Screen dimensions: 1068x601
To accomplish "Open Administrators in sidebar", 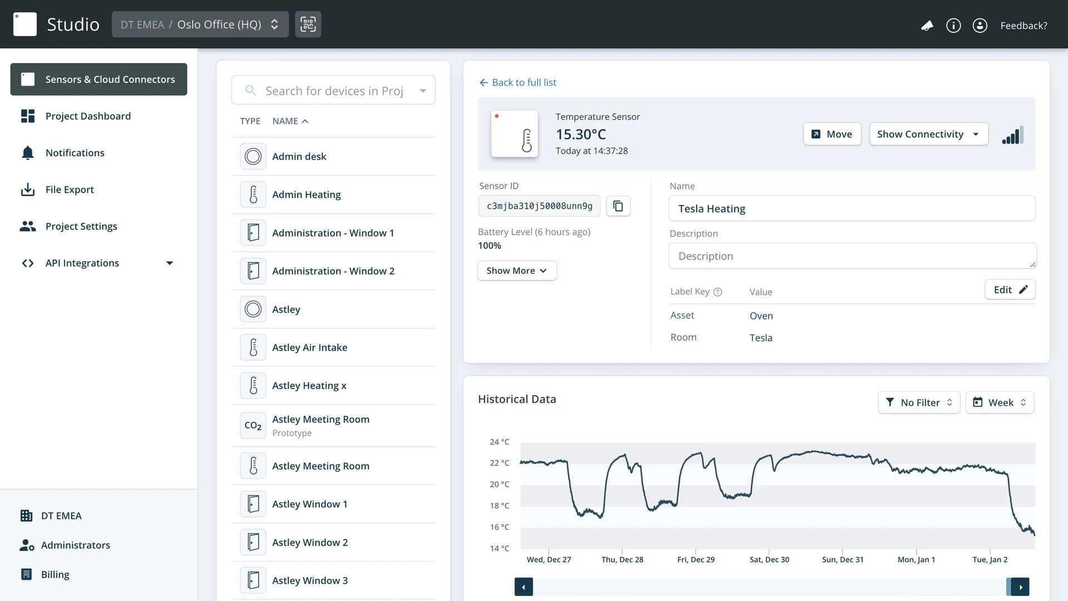I will click(x=65, y=545).
